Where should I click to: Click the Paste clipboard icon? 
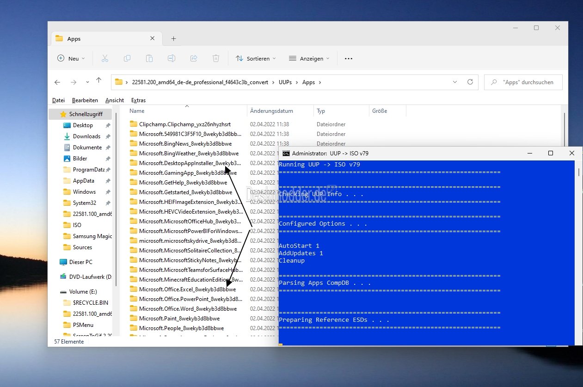coord(149,58)
